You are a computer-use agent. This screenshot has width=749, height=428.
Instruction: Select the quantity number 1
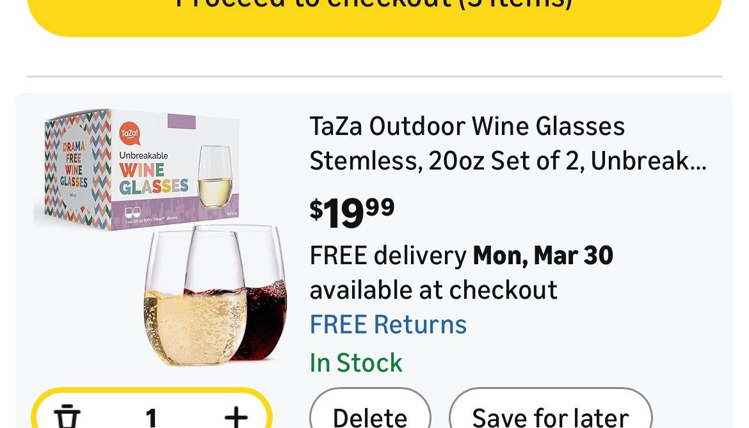(x=151, y=416)
